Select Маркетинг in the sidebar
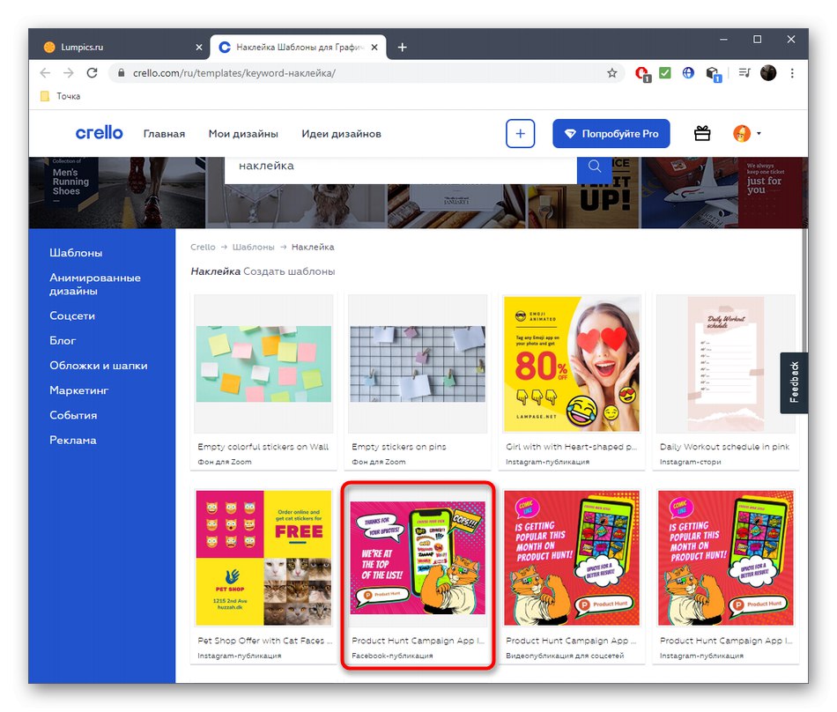This screenshot has height=712, width=837. (x=79, y=390)
